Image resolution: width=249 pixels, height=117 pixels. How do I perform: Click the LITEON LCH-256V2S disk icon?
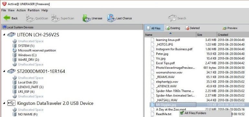click(x=11, y=35)
